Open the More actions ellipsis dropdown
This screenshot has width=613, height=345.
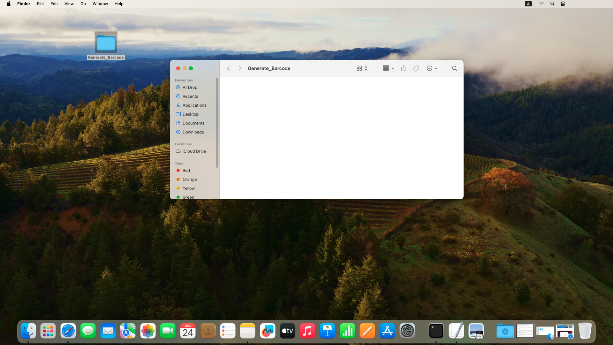432,68
